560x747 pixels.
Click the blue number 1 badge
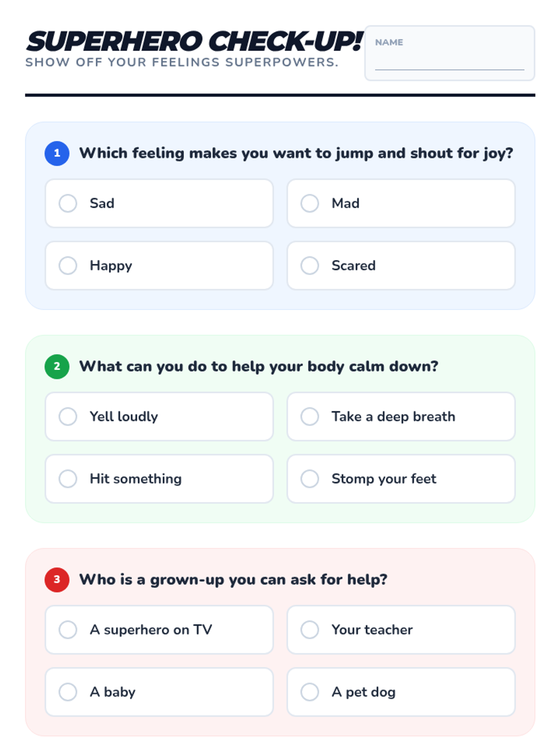[57, 154]
